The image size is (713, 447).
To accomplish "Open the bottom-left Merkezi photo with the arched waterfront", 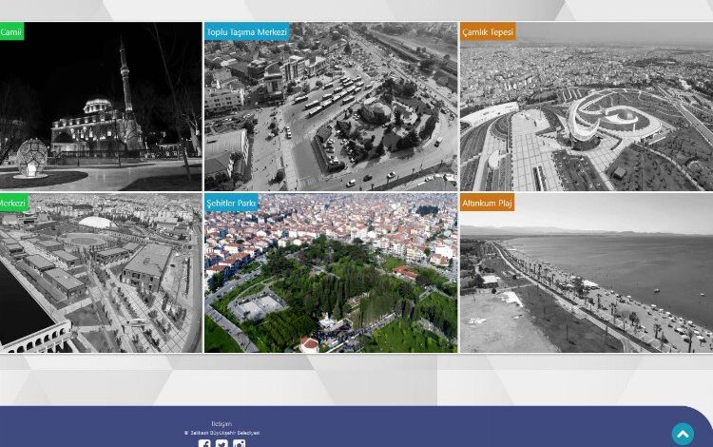I will tap(101, 273).
